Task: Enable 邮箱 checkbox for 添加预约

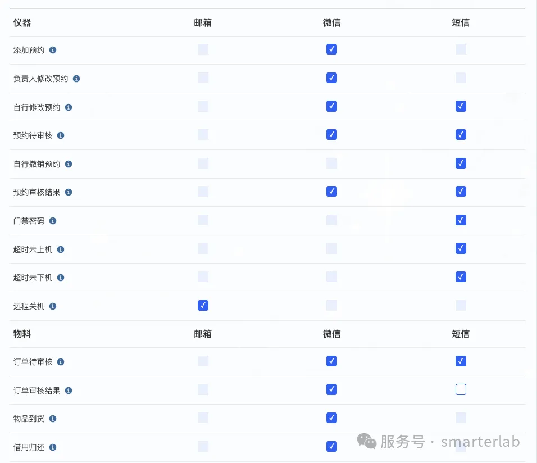Action: tap(203, 49)
